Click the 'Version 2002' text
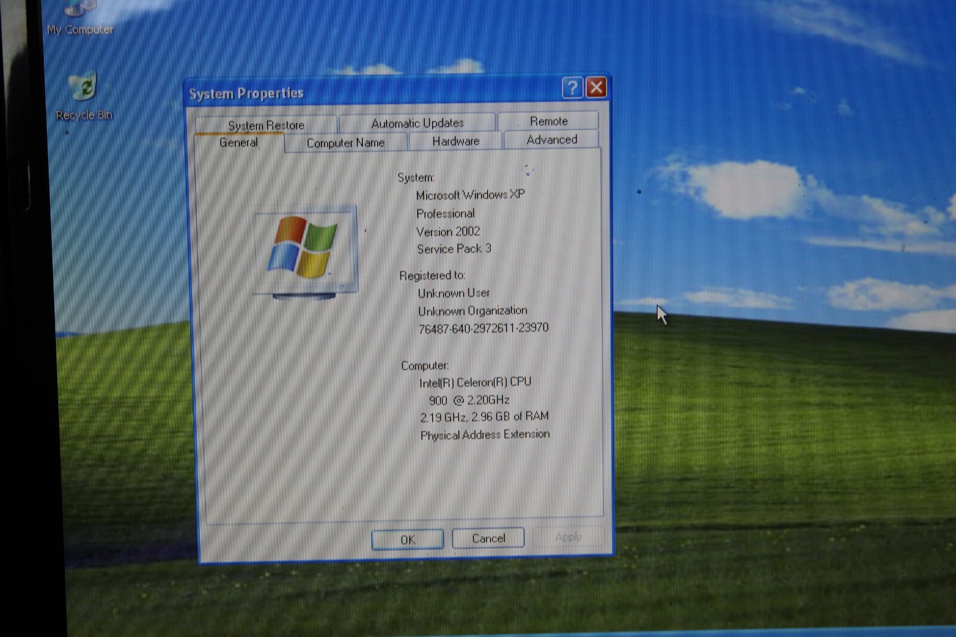Viewport: 956px width, 637px height. pyautogui.click(x=448, y=231)
